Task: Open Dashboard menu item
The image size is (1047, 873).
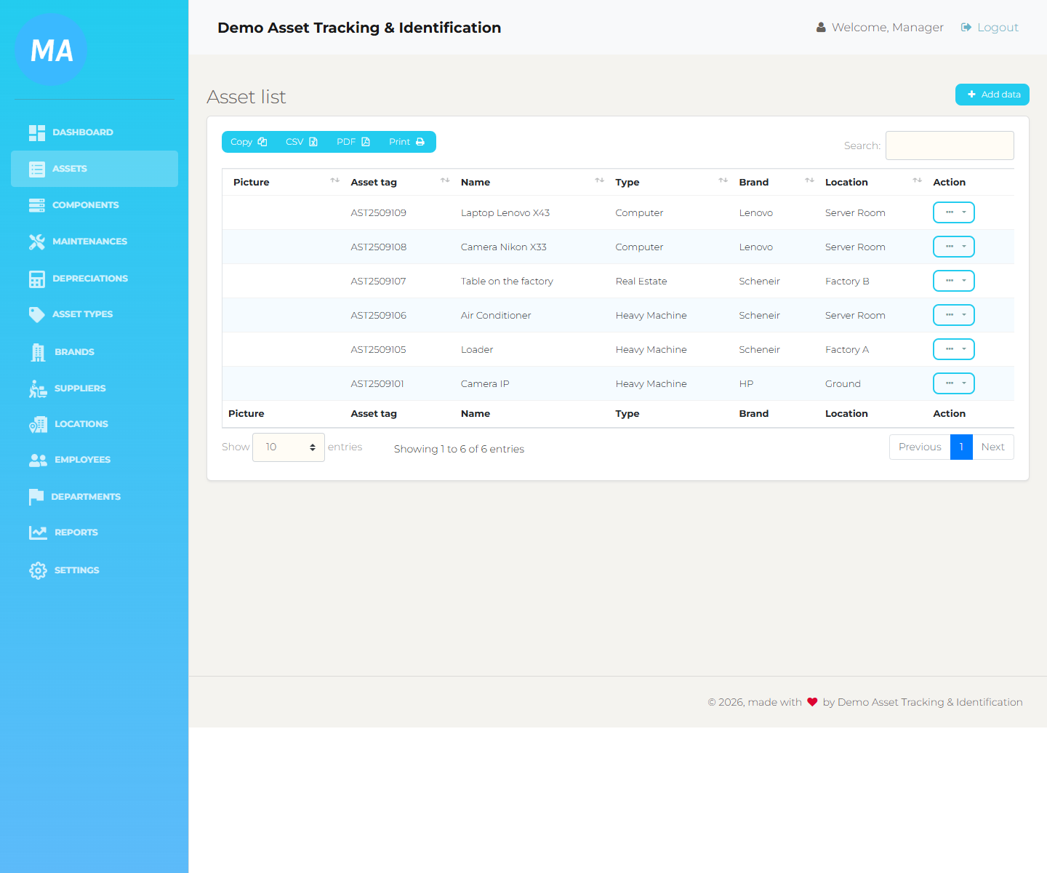Action: (95, 132)
